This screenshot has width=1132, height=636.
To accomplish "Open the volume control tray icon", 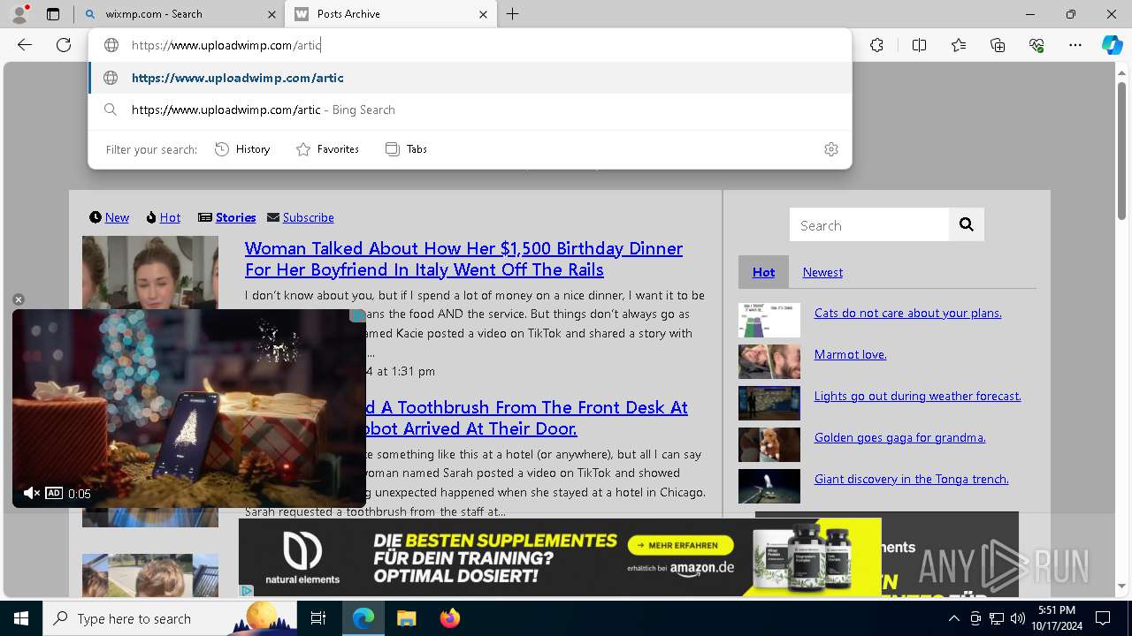I will (x=1017, y=618).
